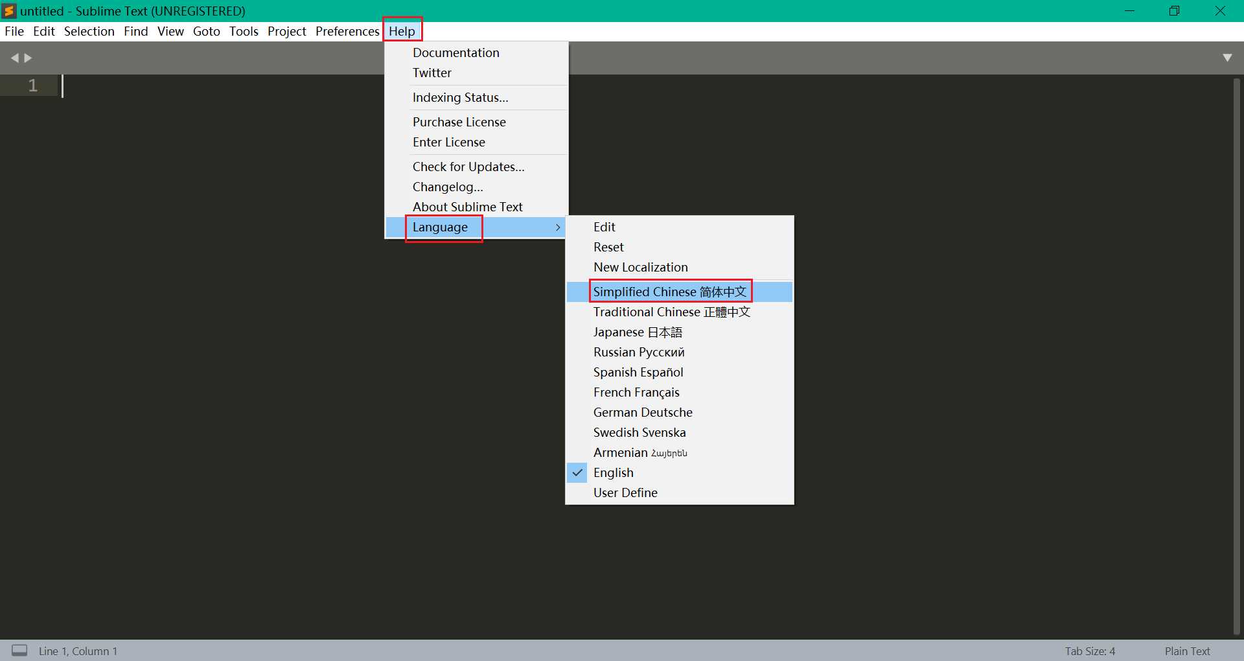The width and height of the screenshot is (1244, 661).
Task: Close the Help menu via its title
Action: click(402, 31)
